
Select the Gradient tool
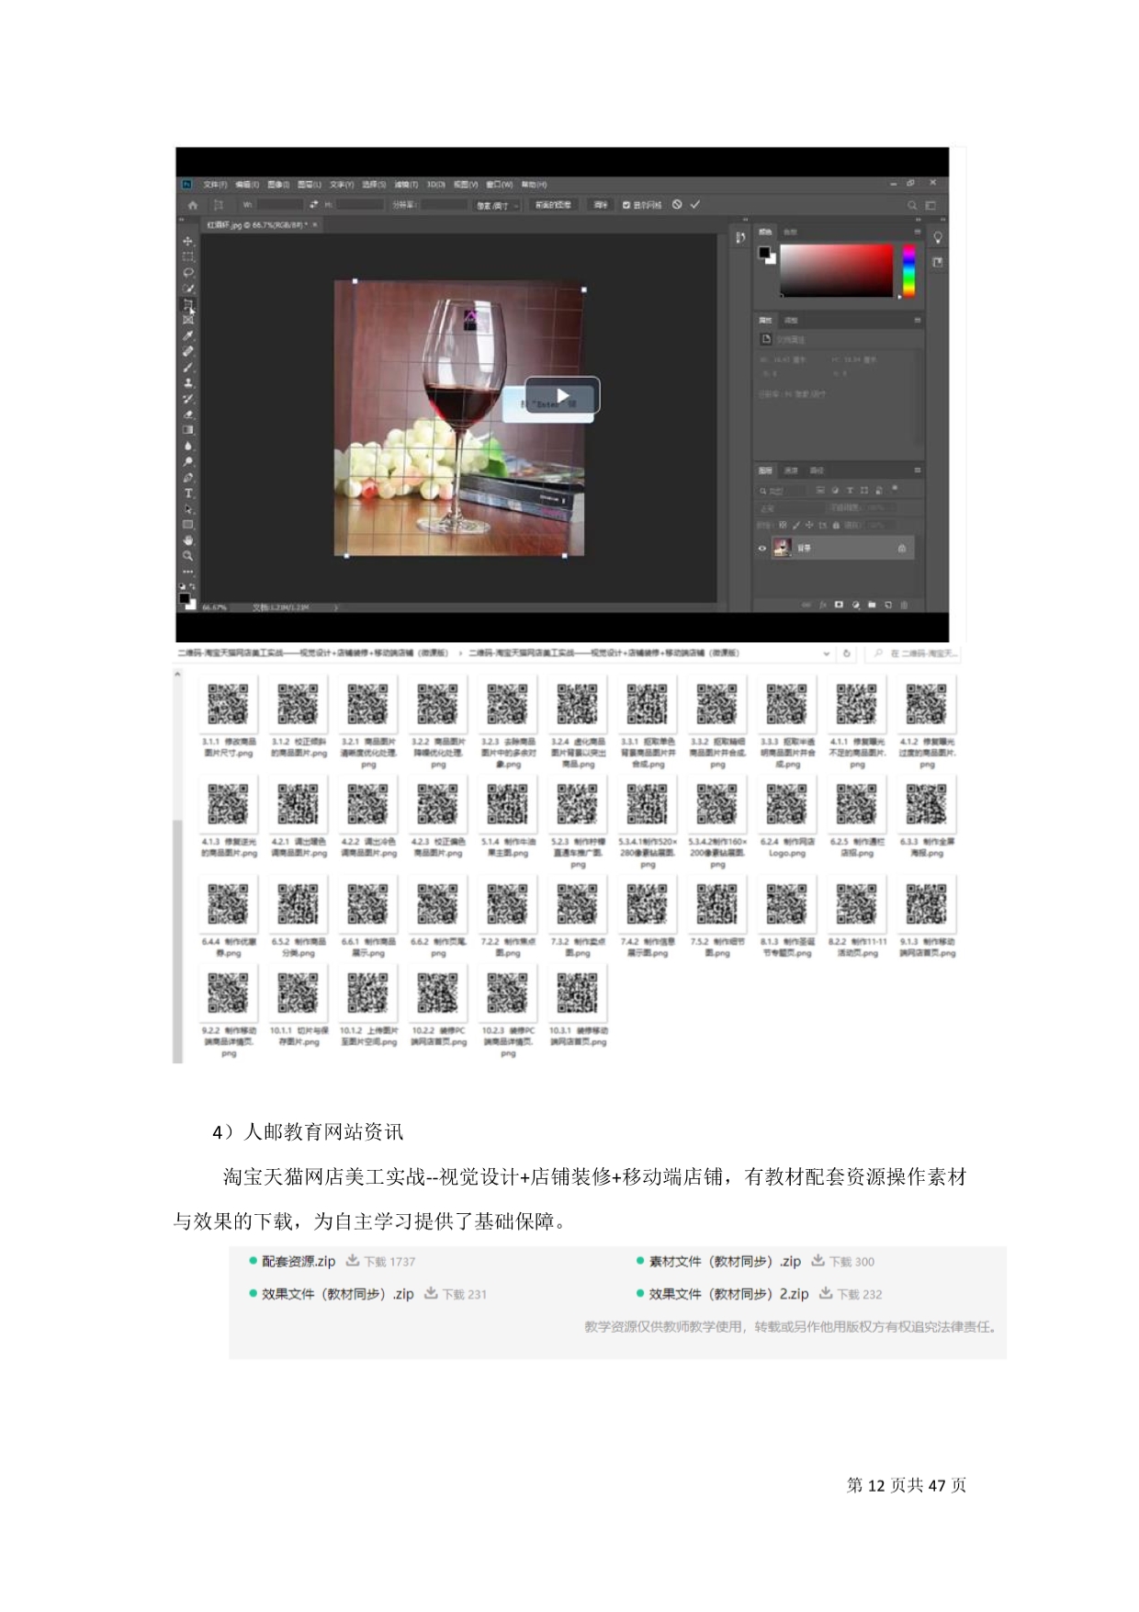188,430
